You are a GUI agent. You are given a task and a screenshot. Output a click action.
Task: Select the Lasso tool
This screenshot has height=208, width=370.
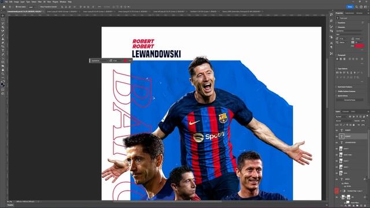point(2,23)
